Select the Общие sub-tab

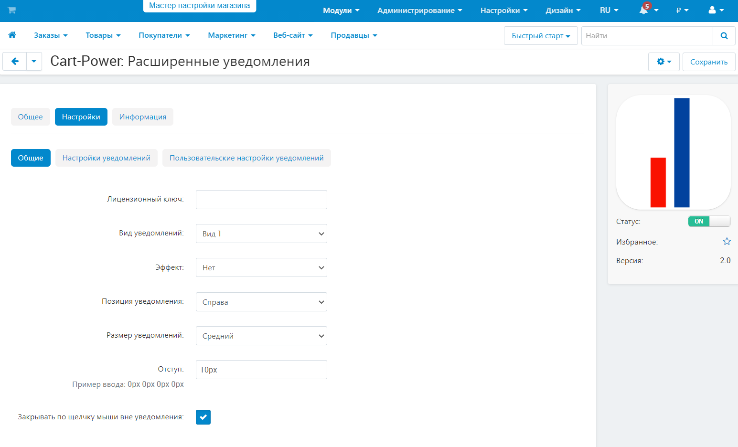click(31, 158)
